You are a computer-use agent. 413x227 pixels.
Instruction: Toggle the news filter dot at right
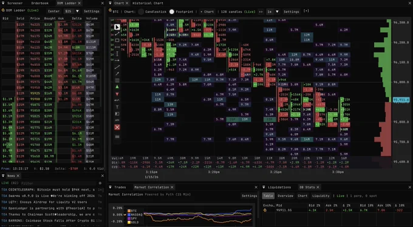tap(100, 183)
